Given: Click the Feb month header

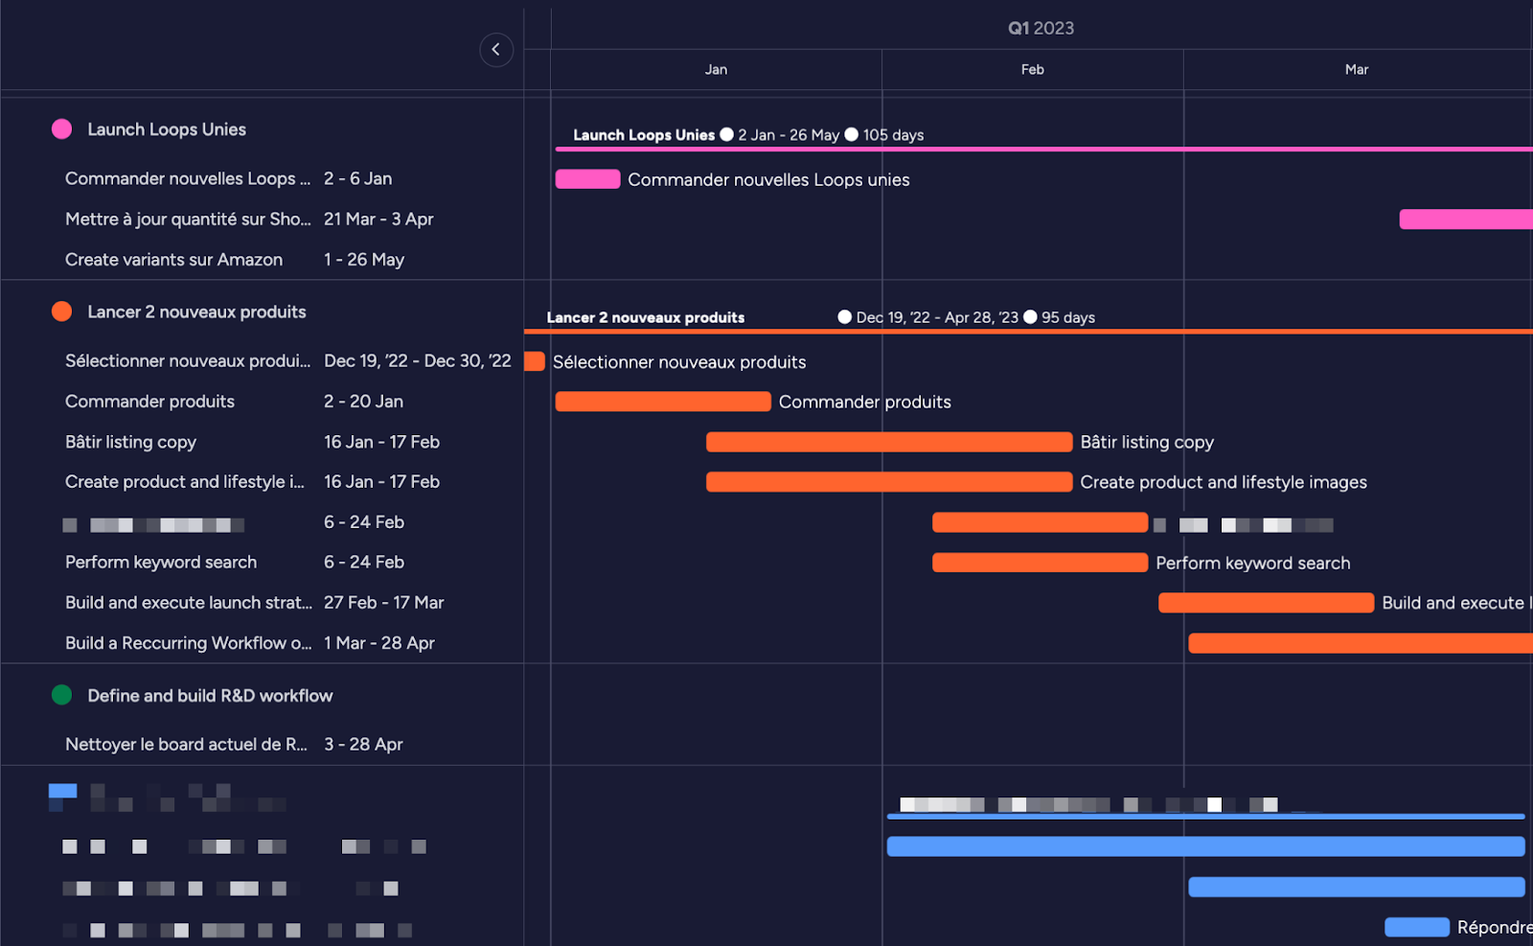Looking at the screenshot, I should [1032, 70].
